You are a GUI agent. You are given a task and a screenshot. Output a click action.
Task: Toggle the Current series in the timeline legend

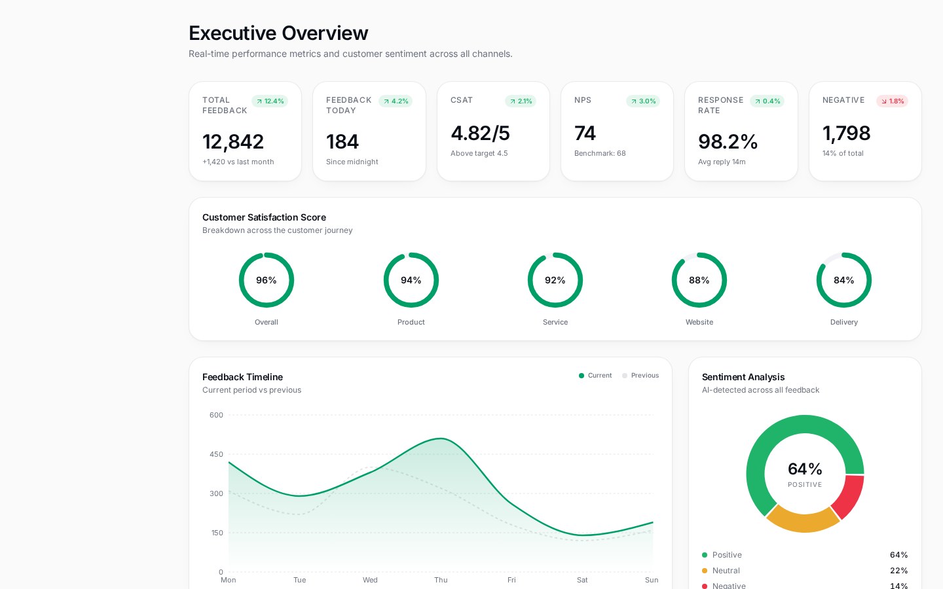[595, 376]
